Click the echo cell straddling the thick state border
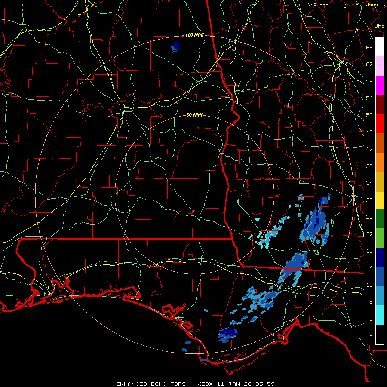 [x=294, y=269]
